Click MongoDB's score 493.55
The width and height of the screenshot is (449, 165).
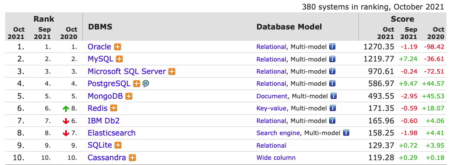[x=381, y=96]
